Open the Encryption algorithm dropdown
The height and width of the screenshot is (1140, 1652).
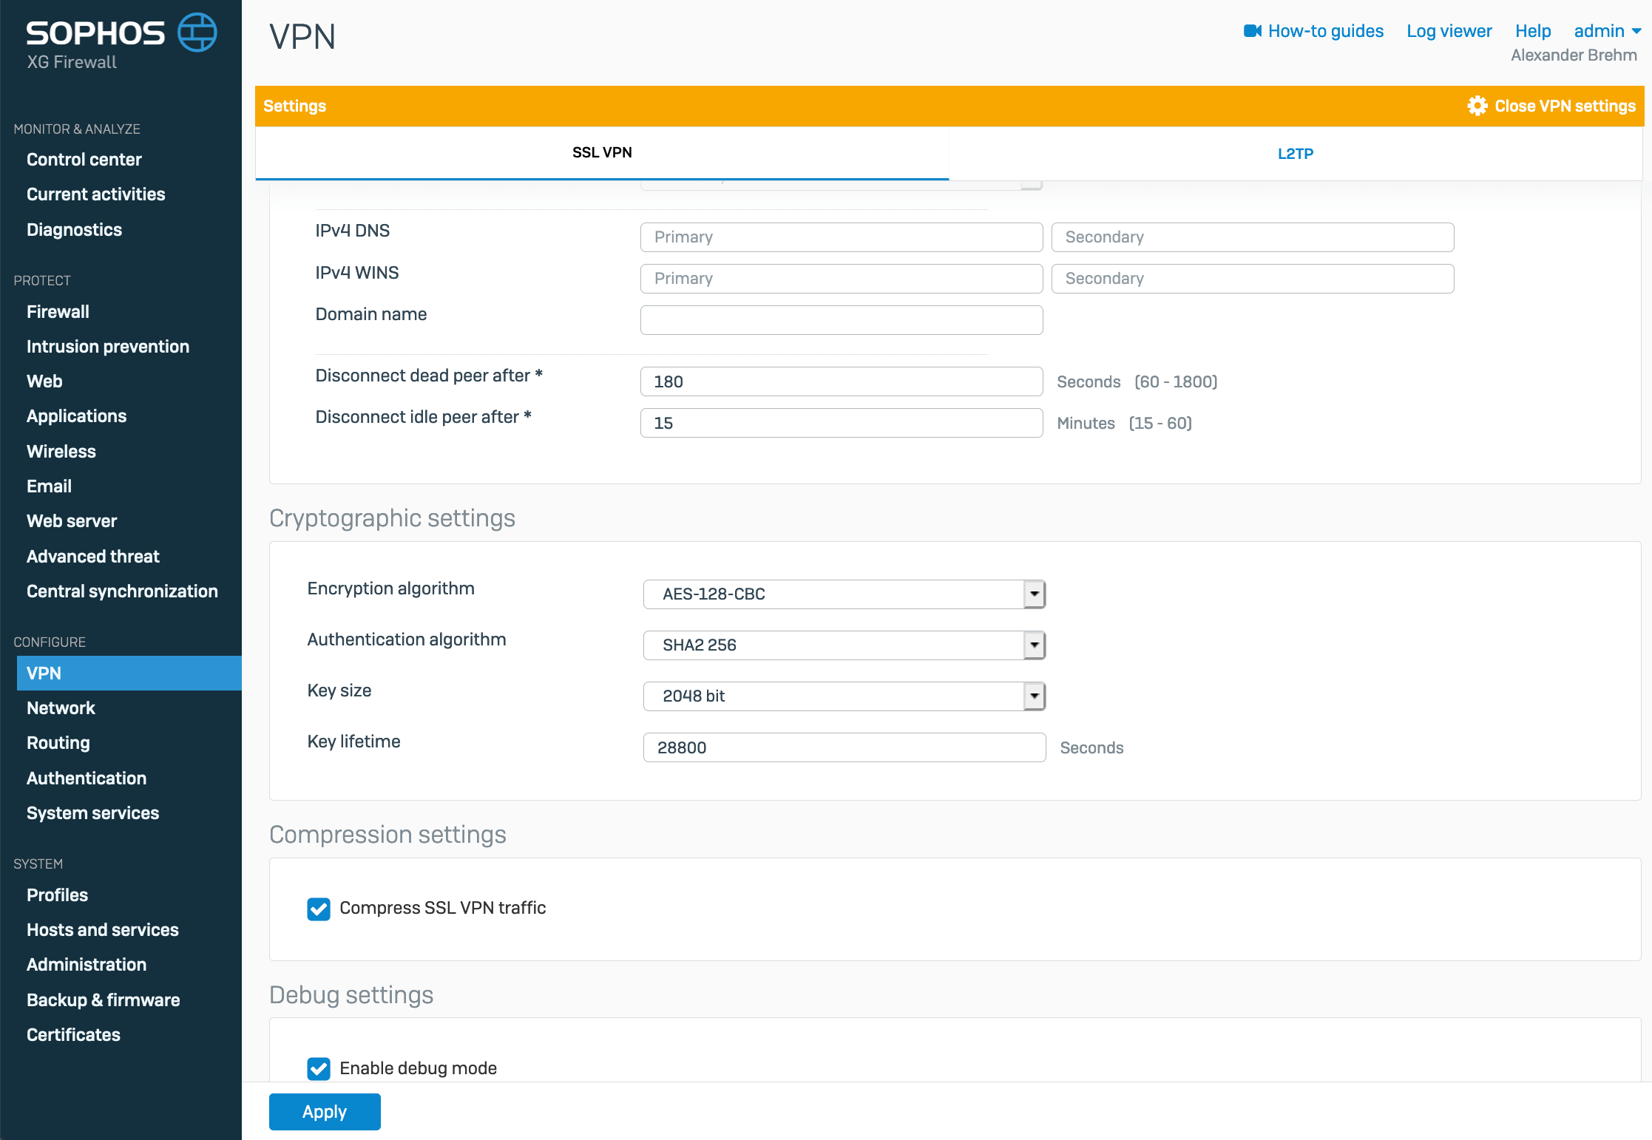[x=1034, y=594]
